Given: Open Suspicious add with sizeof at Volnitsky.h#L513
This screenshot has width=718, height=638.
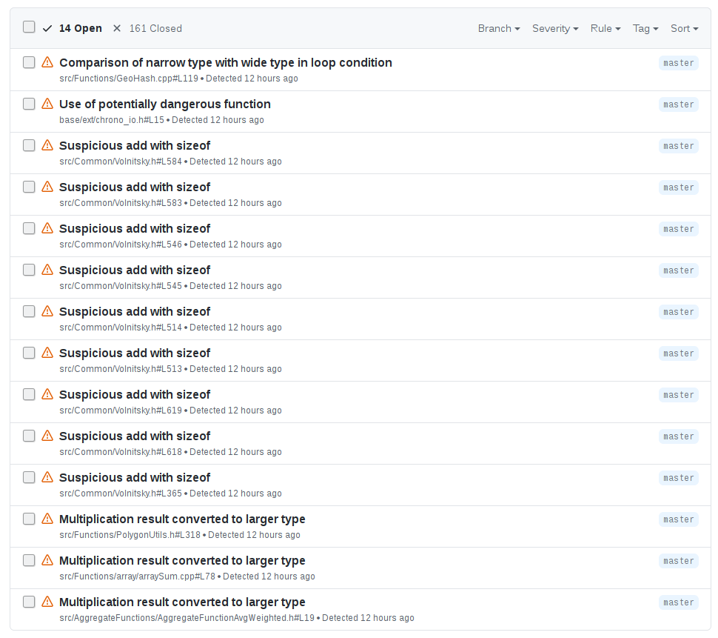Looking at the screenshot, I should 135,353.
